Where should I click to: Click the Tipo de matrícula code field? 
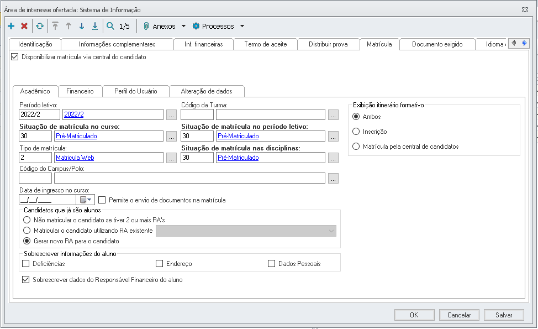[35, 158]
